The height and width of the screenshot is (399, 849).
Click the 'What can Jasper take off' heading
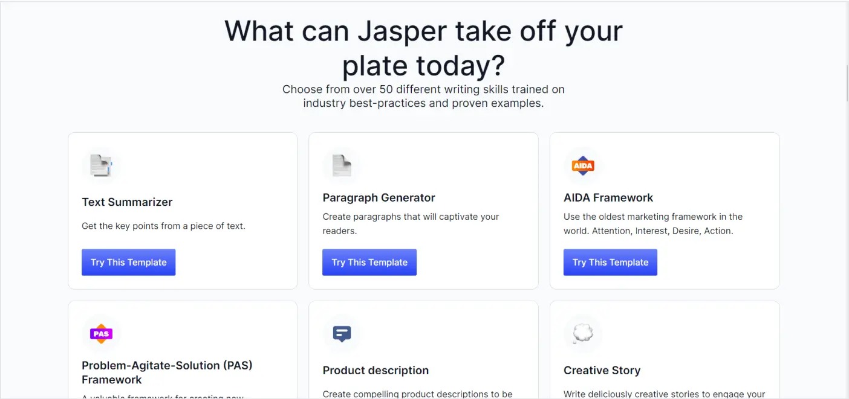click(x=423, y=48)
